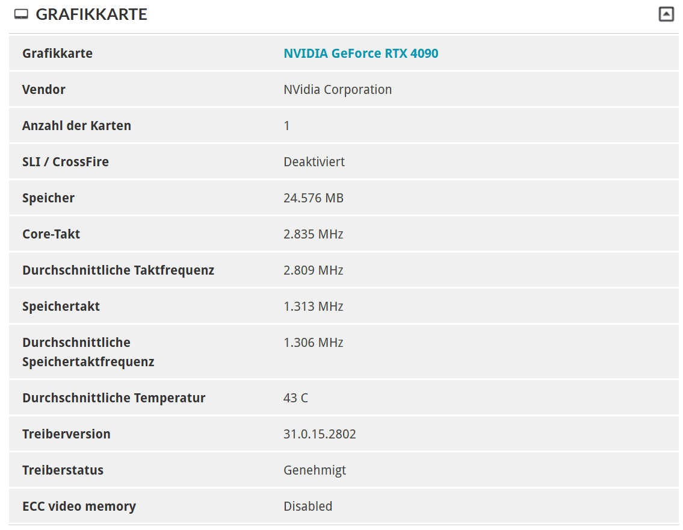Select the "Core-Takt" label
Screen dimensions: 683x530
click(51, 234)
